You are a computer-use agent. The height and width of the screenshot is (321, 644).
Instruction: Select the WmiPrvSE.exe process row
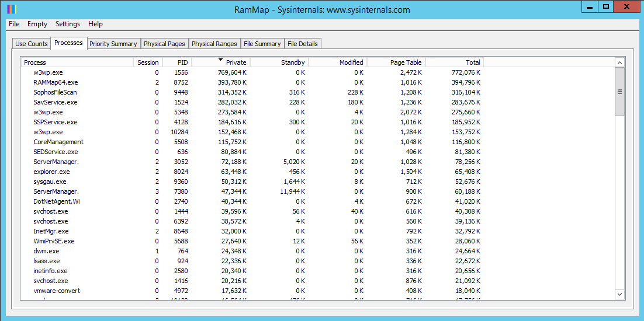coord(252,241)
